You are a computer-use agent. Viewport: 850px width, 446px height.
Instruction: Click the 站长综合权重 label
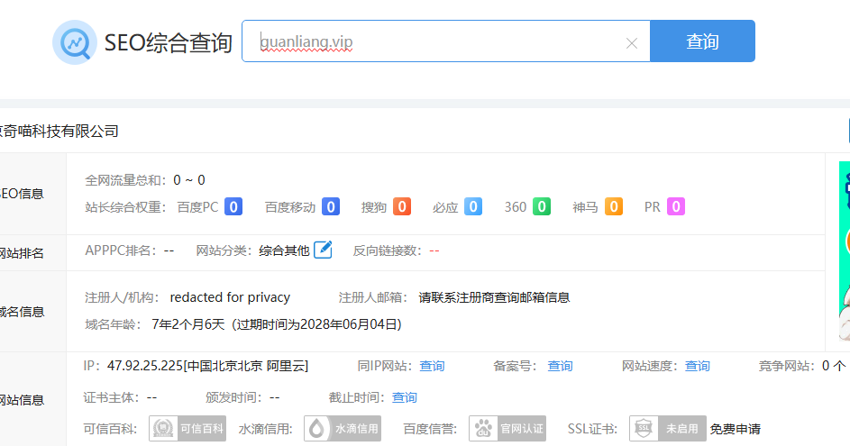pyautogui.click(x=125, y=207)
